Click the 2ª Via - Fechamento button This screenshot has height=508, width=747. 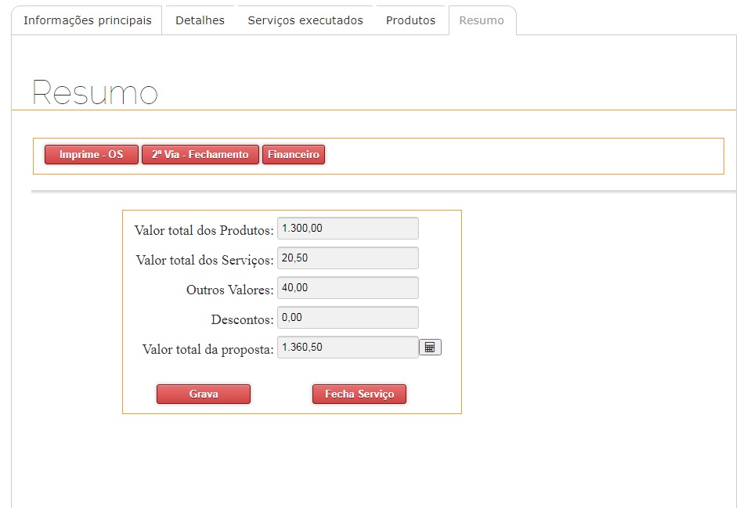[x=200, y=155]
